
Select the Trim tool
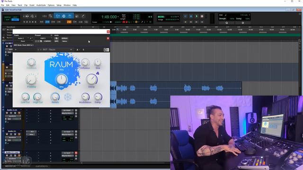pos(58,16)
